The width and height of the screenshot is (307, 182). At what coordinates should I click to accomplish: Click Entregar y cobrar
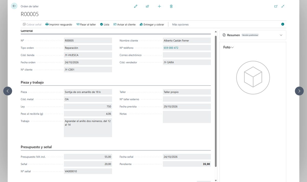tap(152, 24)
